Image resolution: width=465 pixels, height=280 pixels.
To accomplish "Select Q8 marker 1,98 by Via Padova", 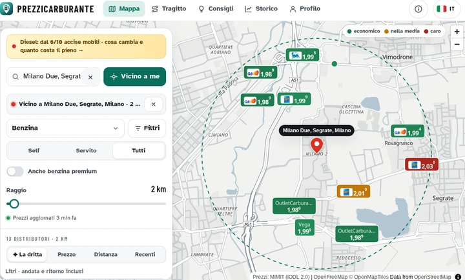I will [258, 101].
